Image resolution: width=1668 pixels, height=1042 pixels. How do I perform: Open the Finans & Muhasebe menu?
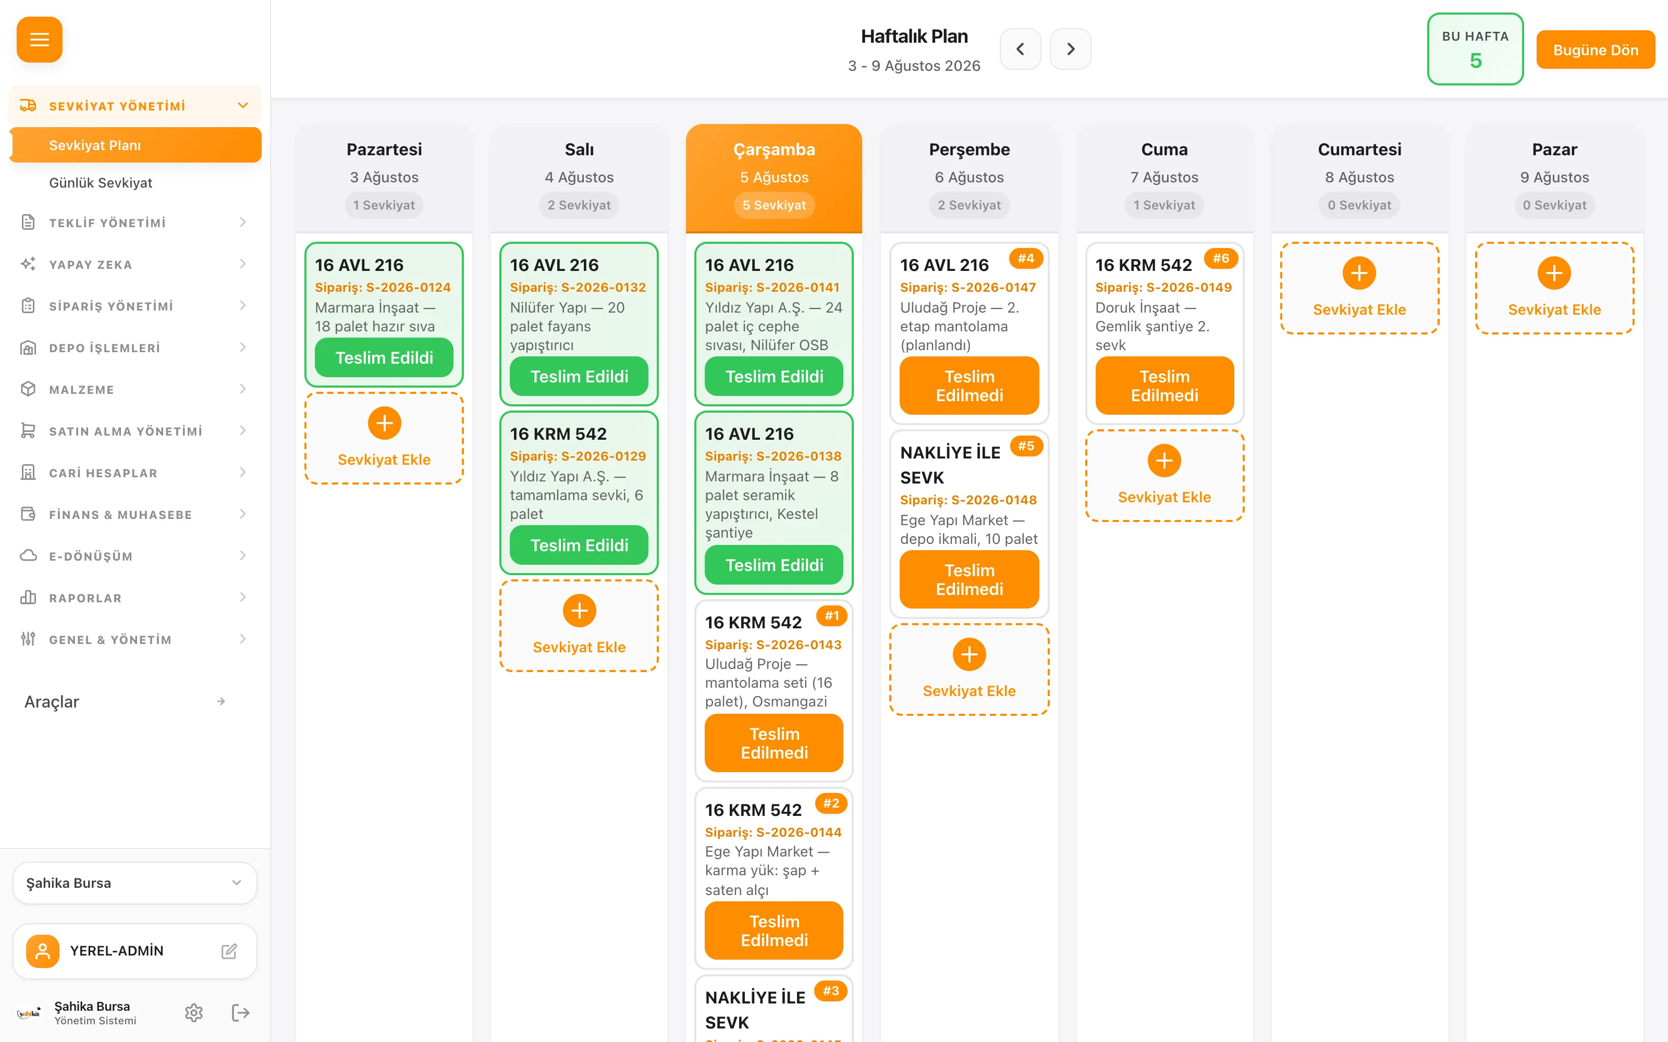point(135,514)
